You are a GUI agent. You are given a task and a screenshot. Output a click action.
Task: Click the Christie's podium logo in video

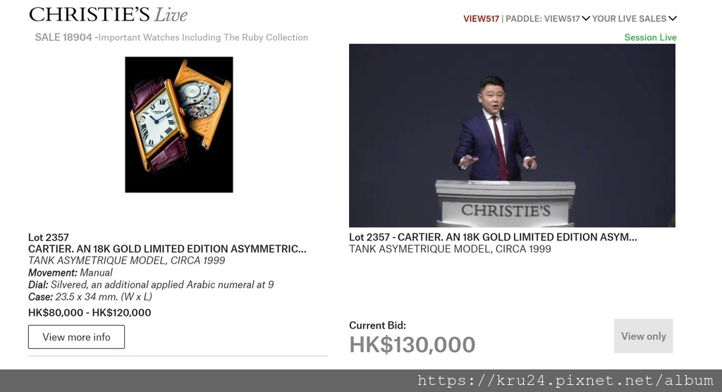coord(506,211)
